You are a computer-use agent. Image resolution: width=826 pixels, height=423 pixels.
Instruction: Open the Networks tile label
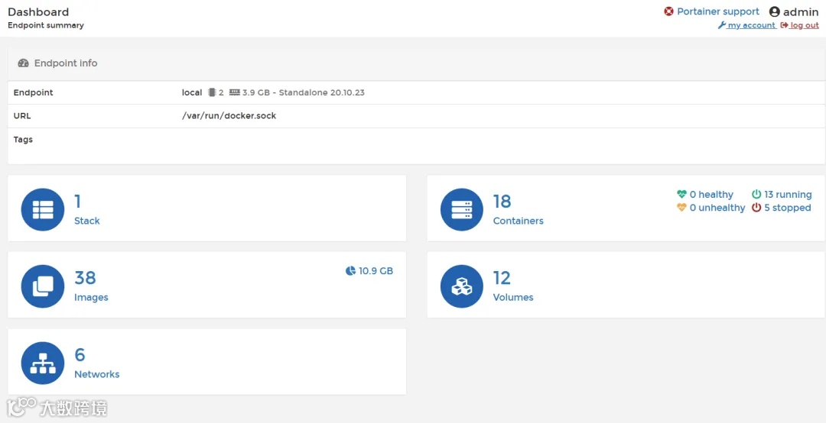coord(97,374)
